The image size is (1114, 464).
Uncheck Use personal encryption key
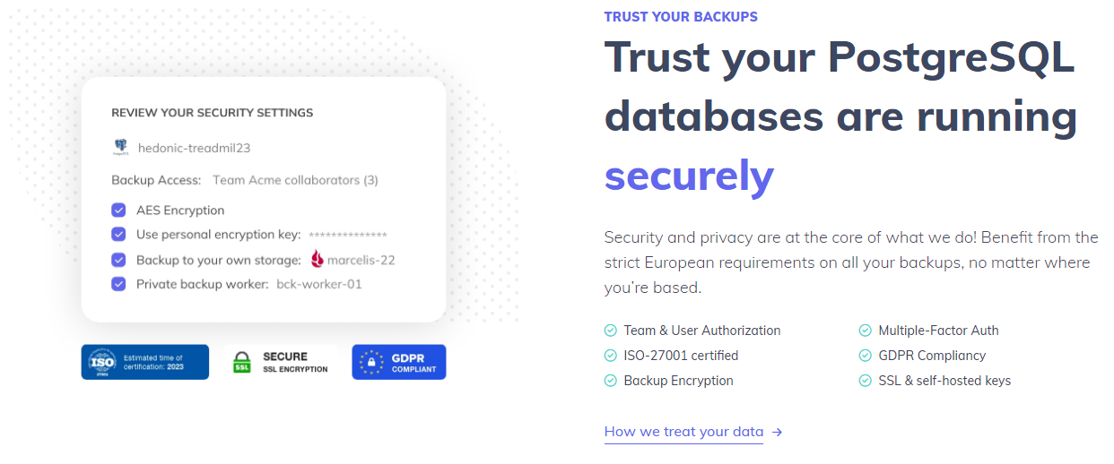pos(118,235)
